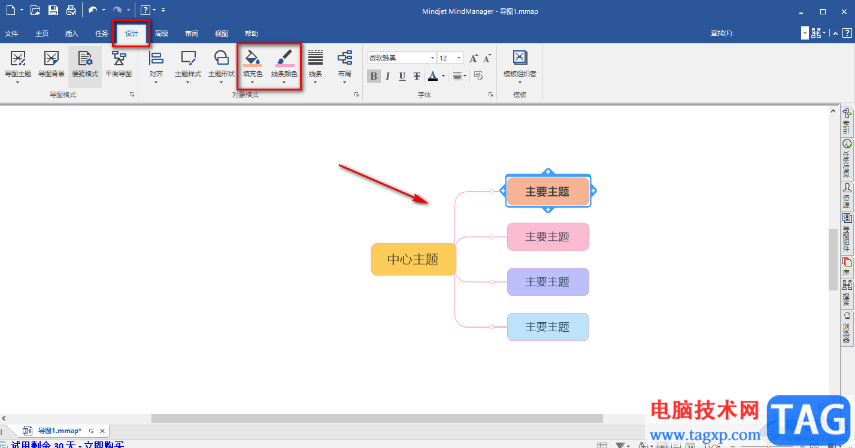Open the 任务信息 task info side panel
The image size is (855, 448).
pyautogui.click(x=847, y=159)
